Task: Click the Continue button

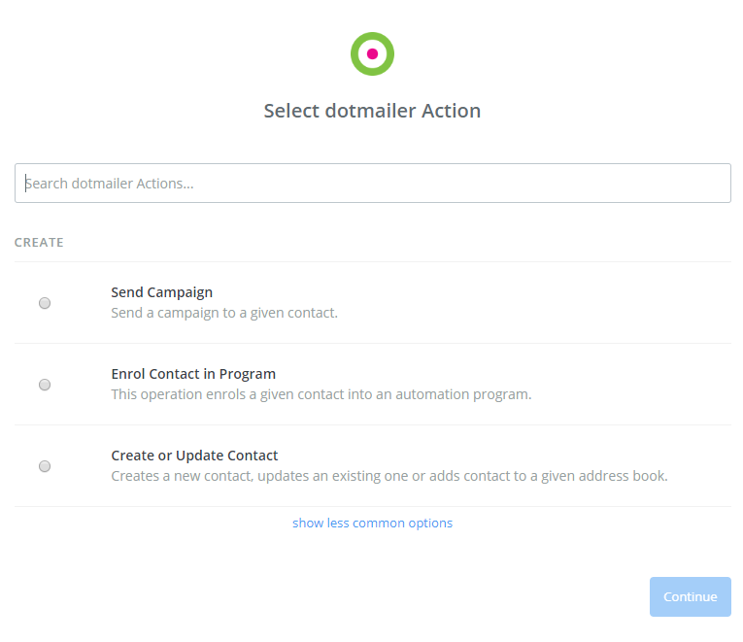Action: [x=690, y=596]
